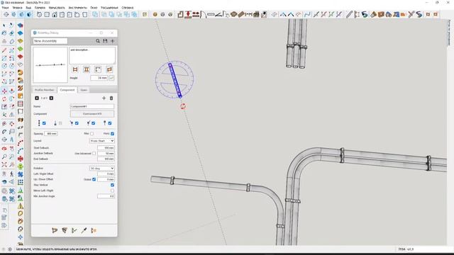The height and width of the screenshot is (255, 454).
Task: Select the Pan camera tool
Action: click(x=11, y=149)
